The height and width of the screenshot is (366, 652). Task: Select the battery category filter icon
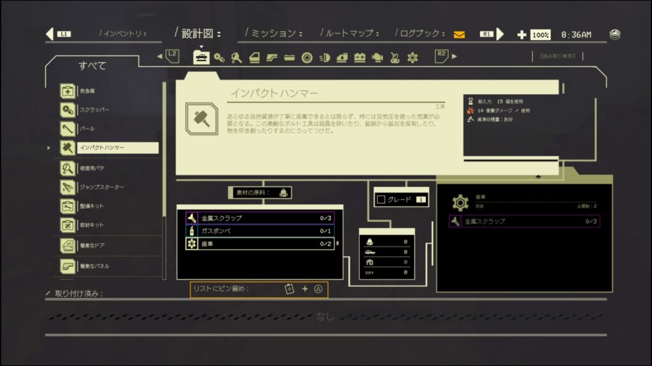[x=360, y=58]
